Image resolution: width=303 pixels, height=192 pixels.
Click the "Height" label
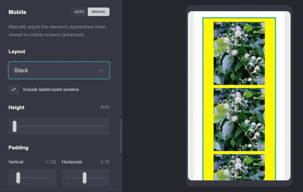(17, 108)
